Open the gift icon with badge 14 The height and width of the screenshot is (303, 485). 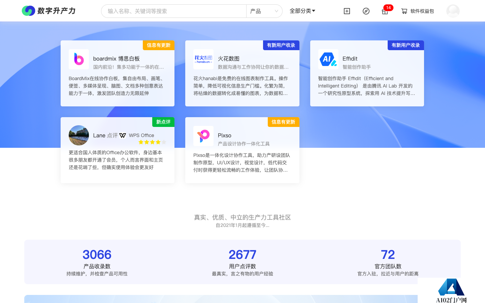click(385, 11)
